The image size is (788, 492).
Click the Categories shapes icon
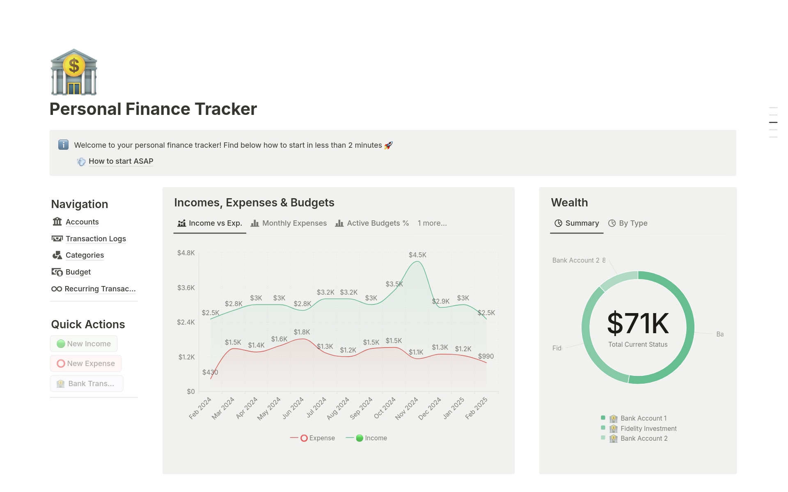pyautogui.click(x=57, y=255)
